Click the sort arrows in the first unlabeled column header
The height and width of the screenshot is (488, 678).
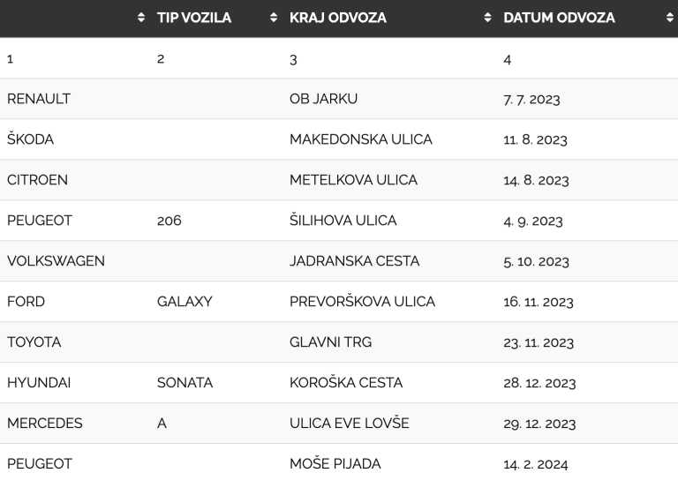[x=141, y=18]
